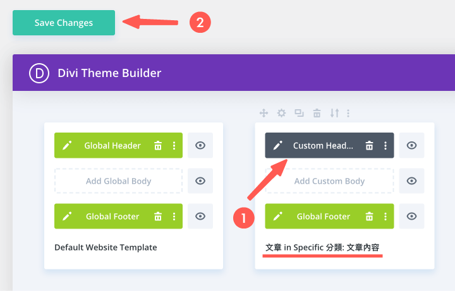Open template settings gear icon
Image resolution: width=455 pixels, height=291 pixels.
point(281,113)
